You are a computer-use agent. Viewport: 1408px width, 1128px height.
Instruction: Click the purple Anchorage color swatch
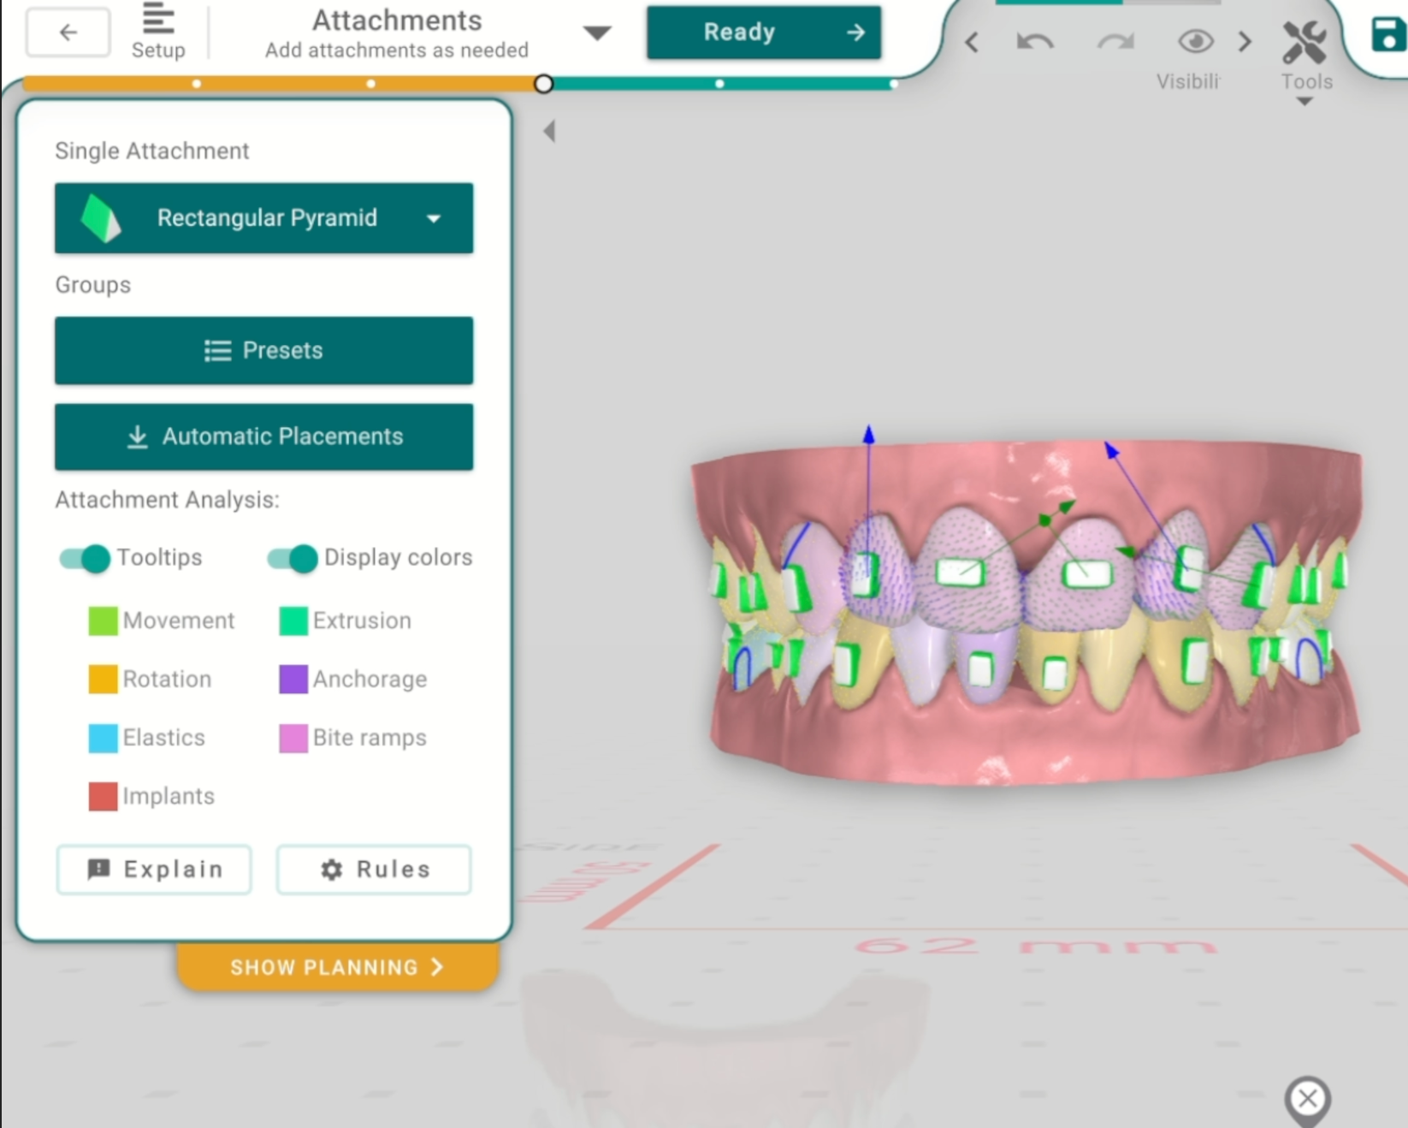[293, 679]
